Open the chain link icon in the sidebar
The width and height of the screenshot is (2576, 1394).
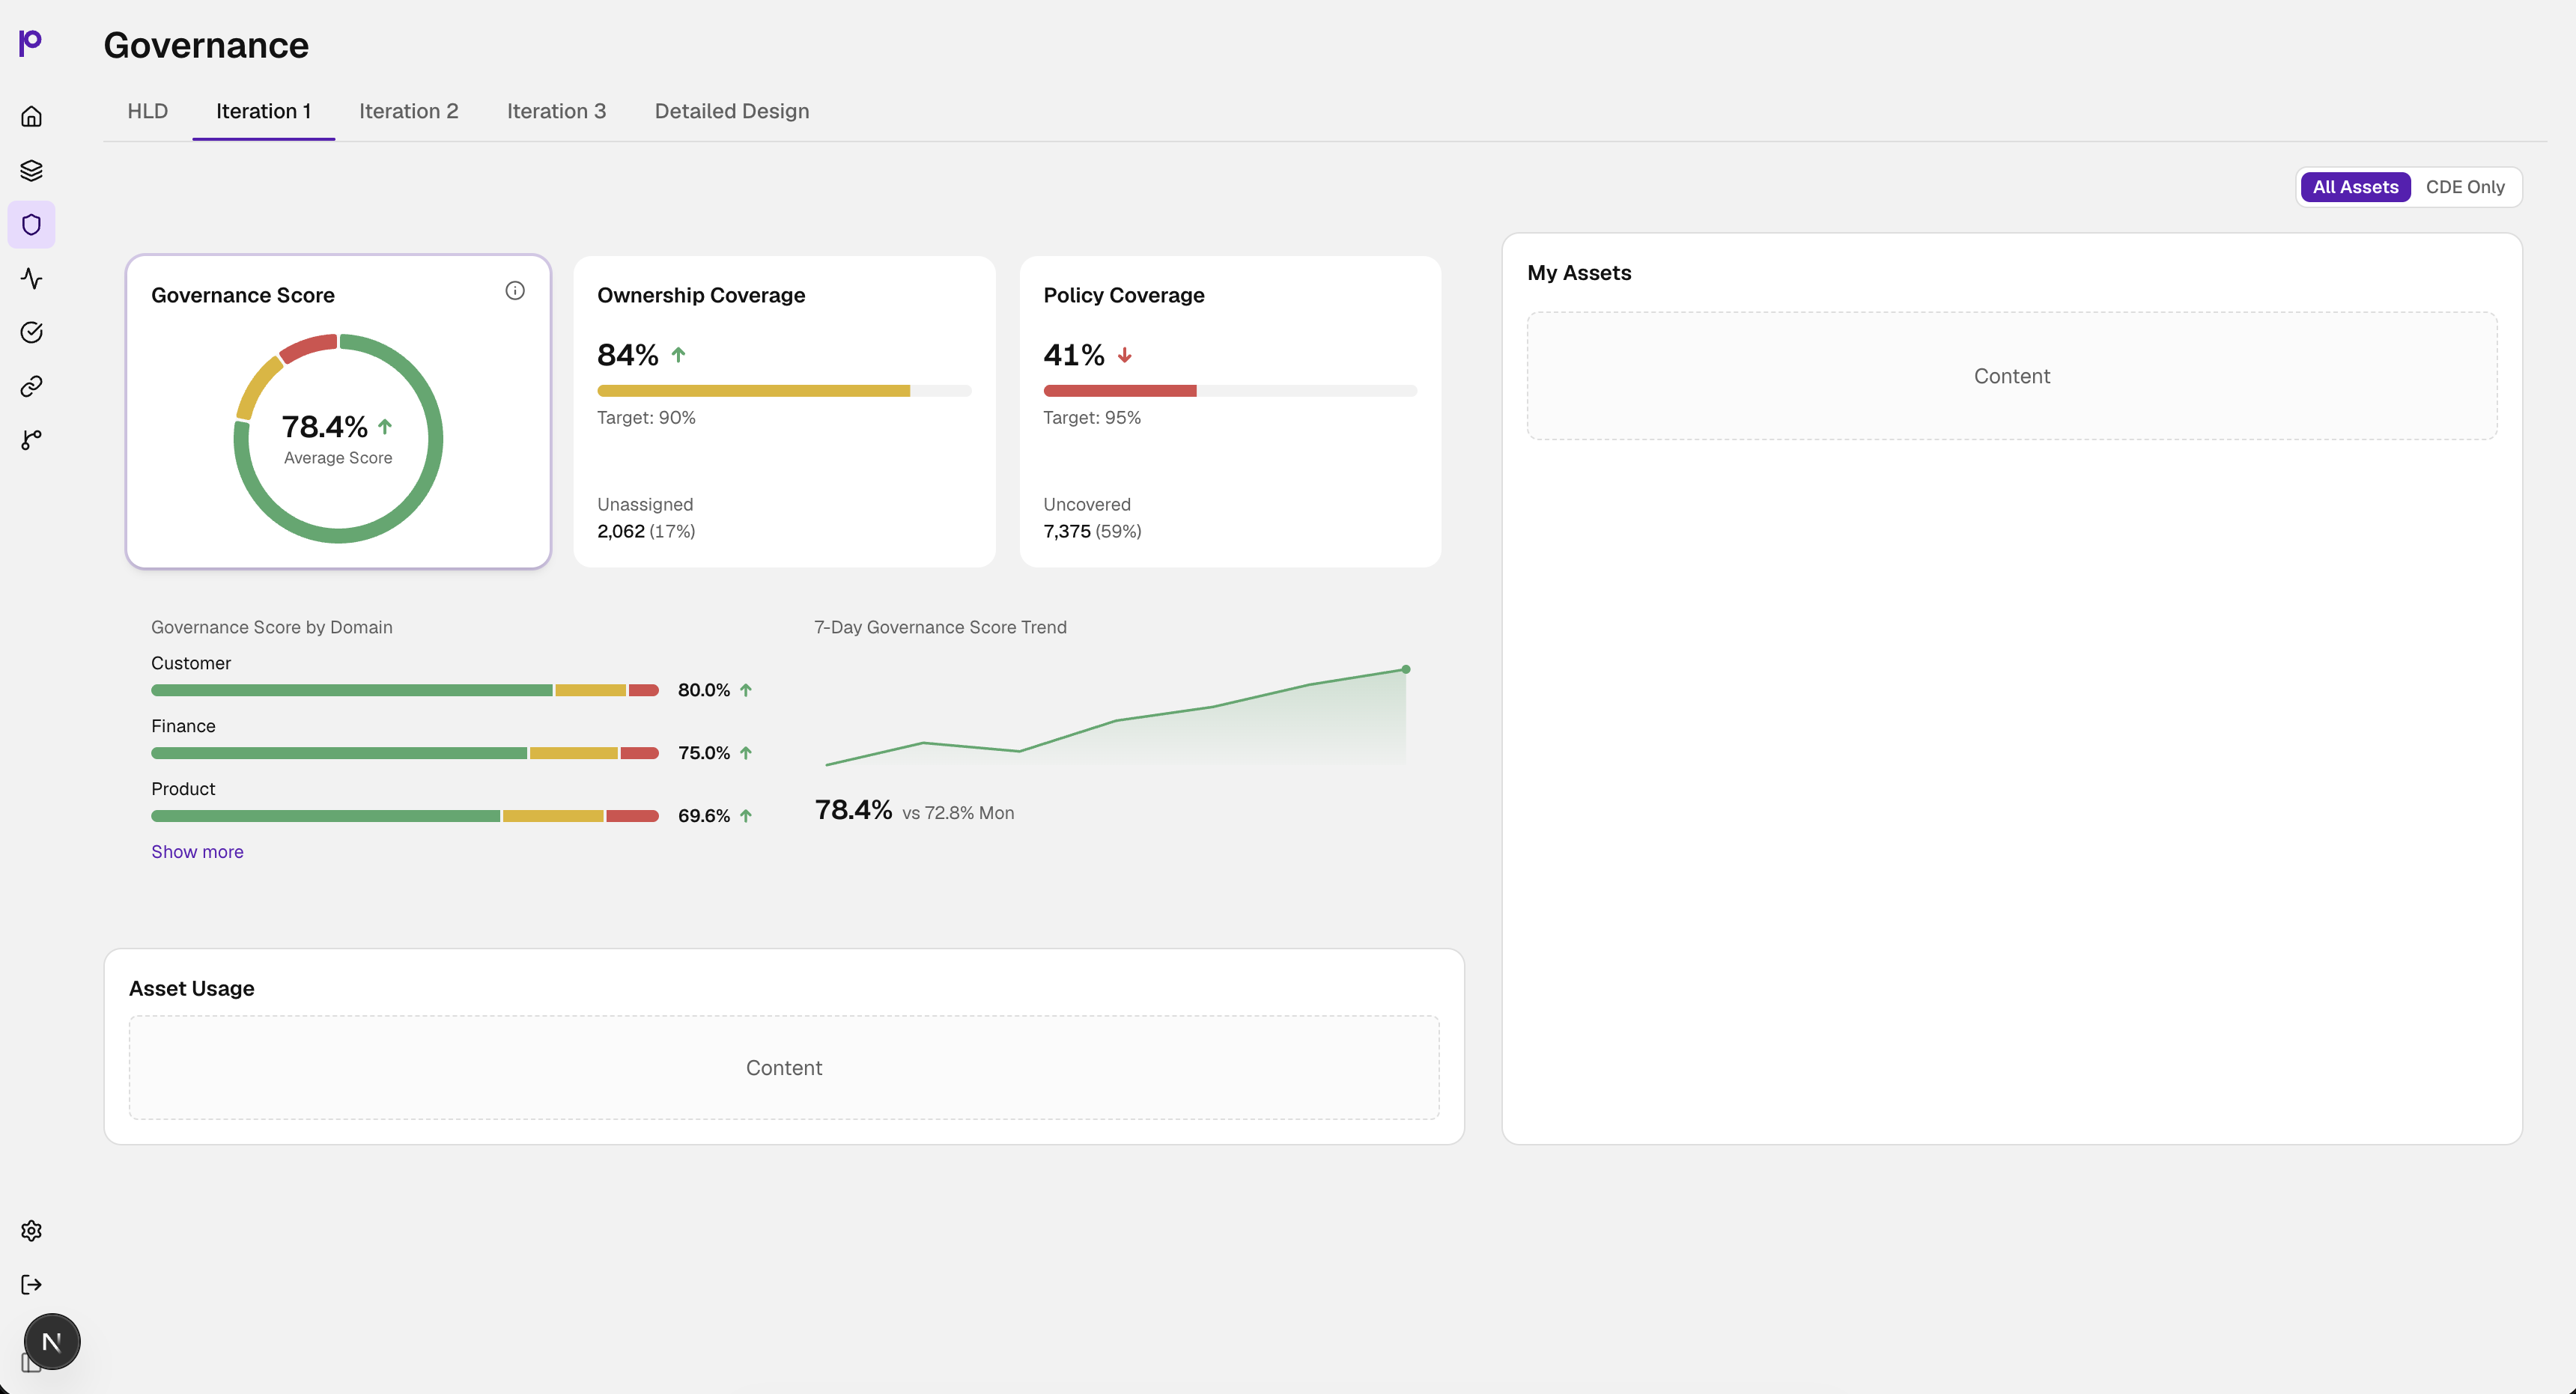[x=31, y=386]
